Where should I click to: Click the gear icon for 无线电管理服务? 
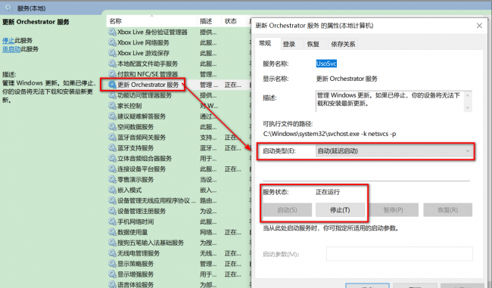112,253
